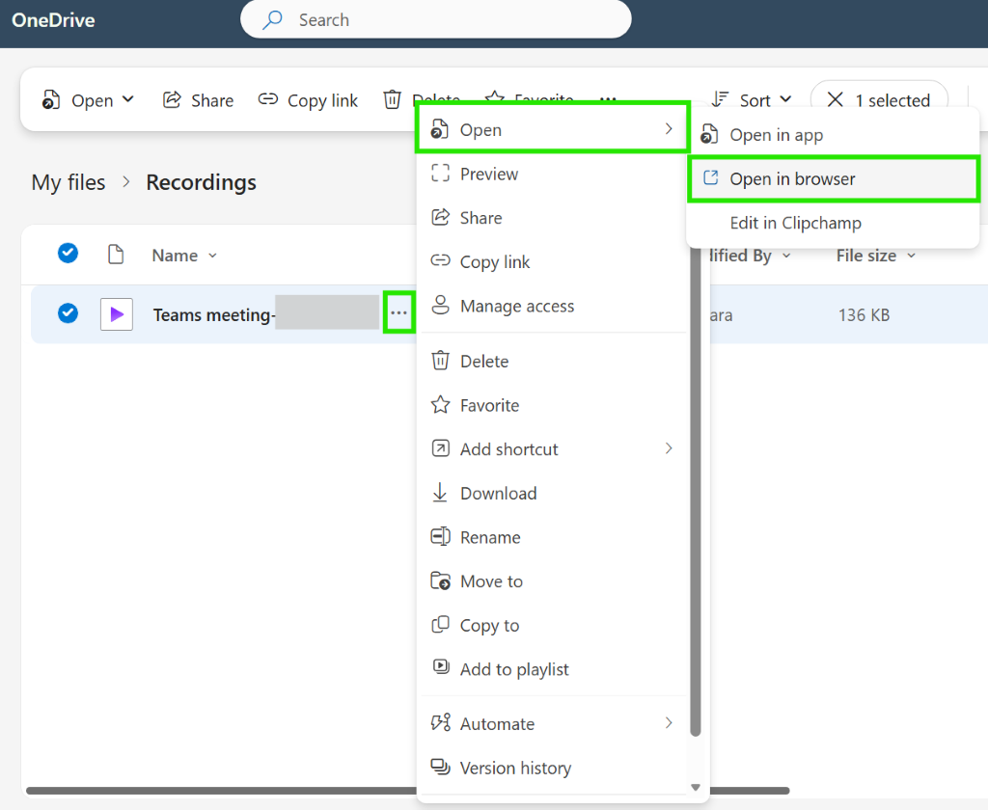The width and height of the screenshot is (988, 810).
Task: Click the Add to playlist icon
Action: coord(440,666)
